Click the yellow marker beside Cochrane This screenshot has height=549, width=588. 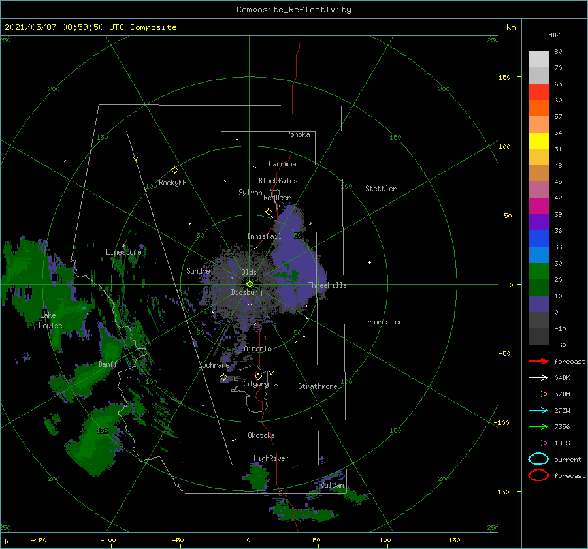click(224, 377)
